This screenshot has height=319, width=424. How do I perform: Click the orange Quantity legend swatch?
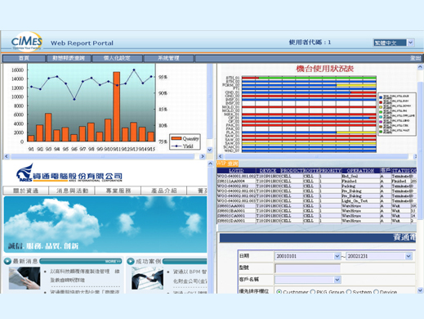[x=176, y=138]
